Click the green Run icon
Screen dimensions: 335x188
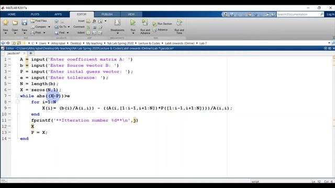coord(133,22)
